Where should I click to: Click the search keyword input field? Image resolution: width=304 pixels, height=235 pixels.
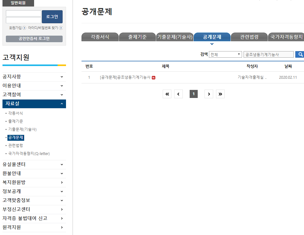(x=268, y=55)
